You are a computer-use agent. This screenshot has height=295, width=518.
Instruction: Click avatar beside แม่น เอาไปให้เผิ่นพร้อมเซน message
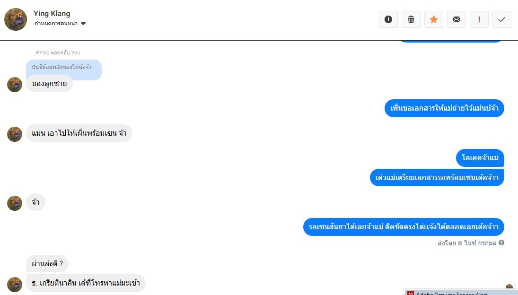point(15,134)
